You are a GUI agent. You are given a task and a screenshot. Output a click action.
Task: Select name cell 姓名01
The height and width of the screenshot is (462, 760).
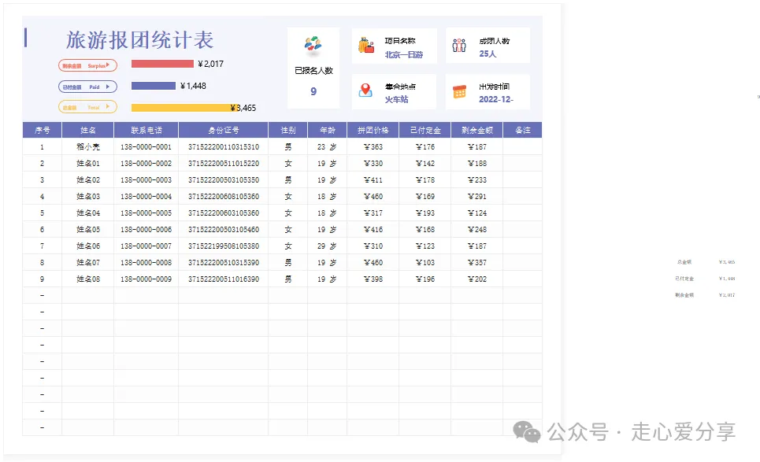pyautogui.click(x=87, y=163)
